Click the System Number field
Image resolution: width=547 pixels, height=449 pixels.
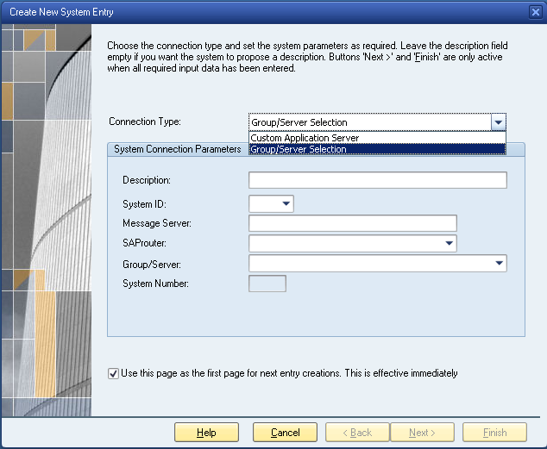(267, 284)
